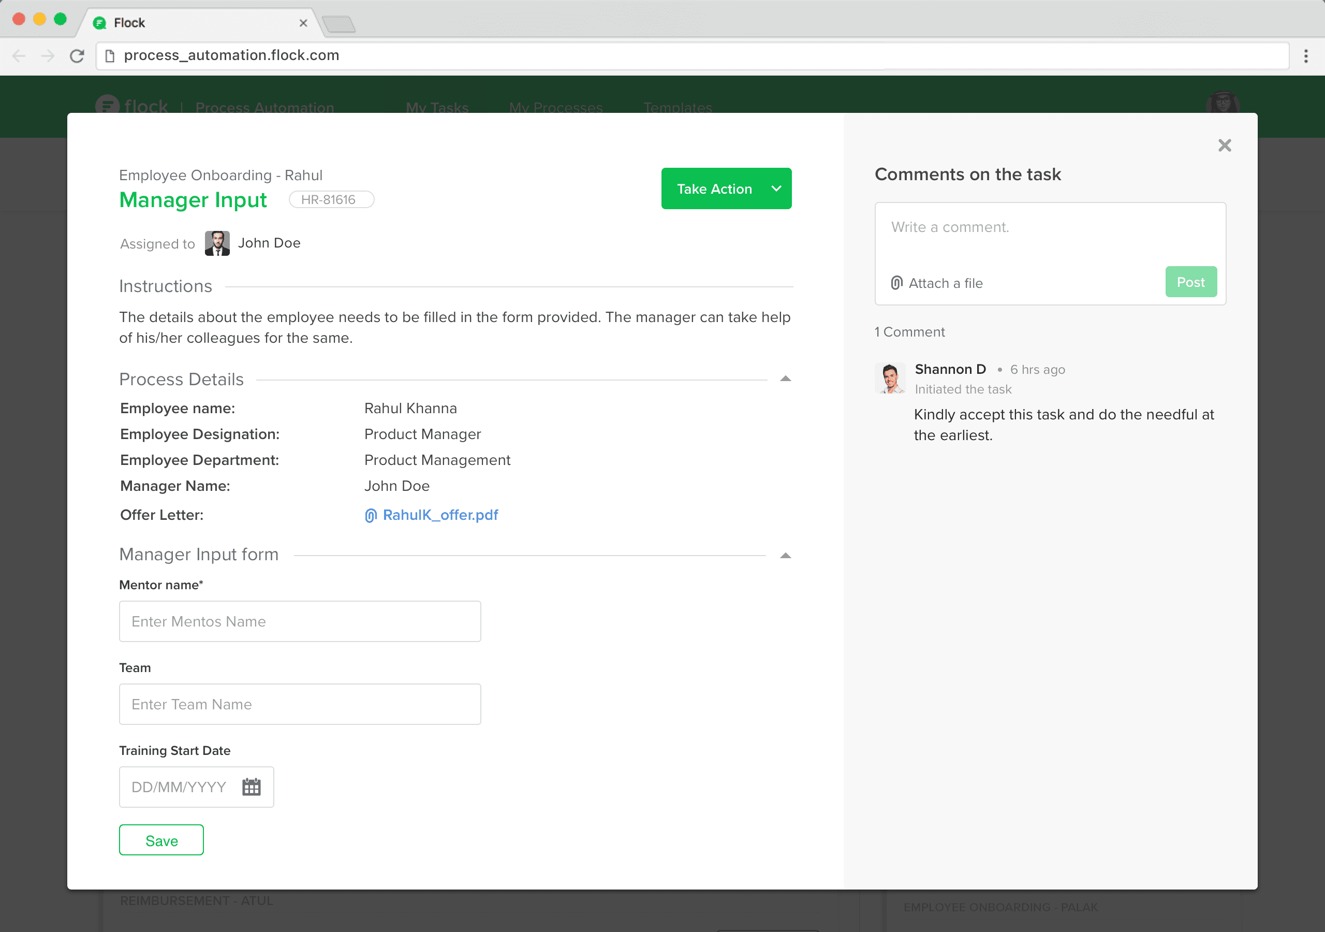Click the REIMBURSEMENT - ATUL card behind dialog
This screenshot has width=1325, height=932.
click(196, 901)
